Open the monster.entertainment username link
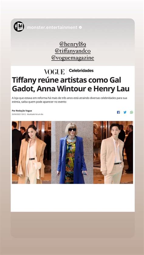The width and height of the screenshot is (144, 255). (52, 27)
